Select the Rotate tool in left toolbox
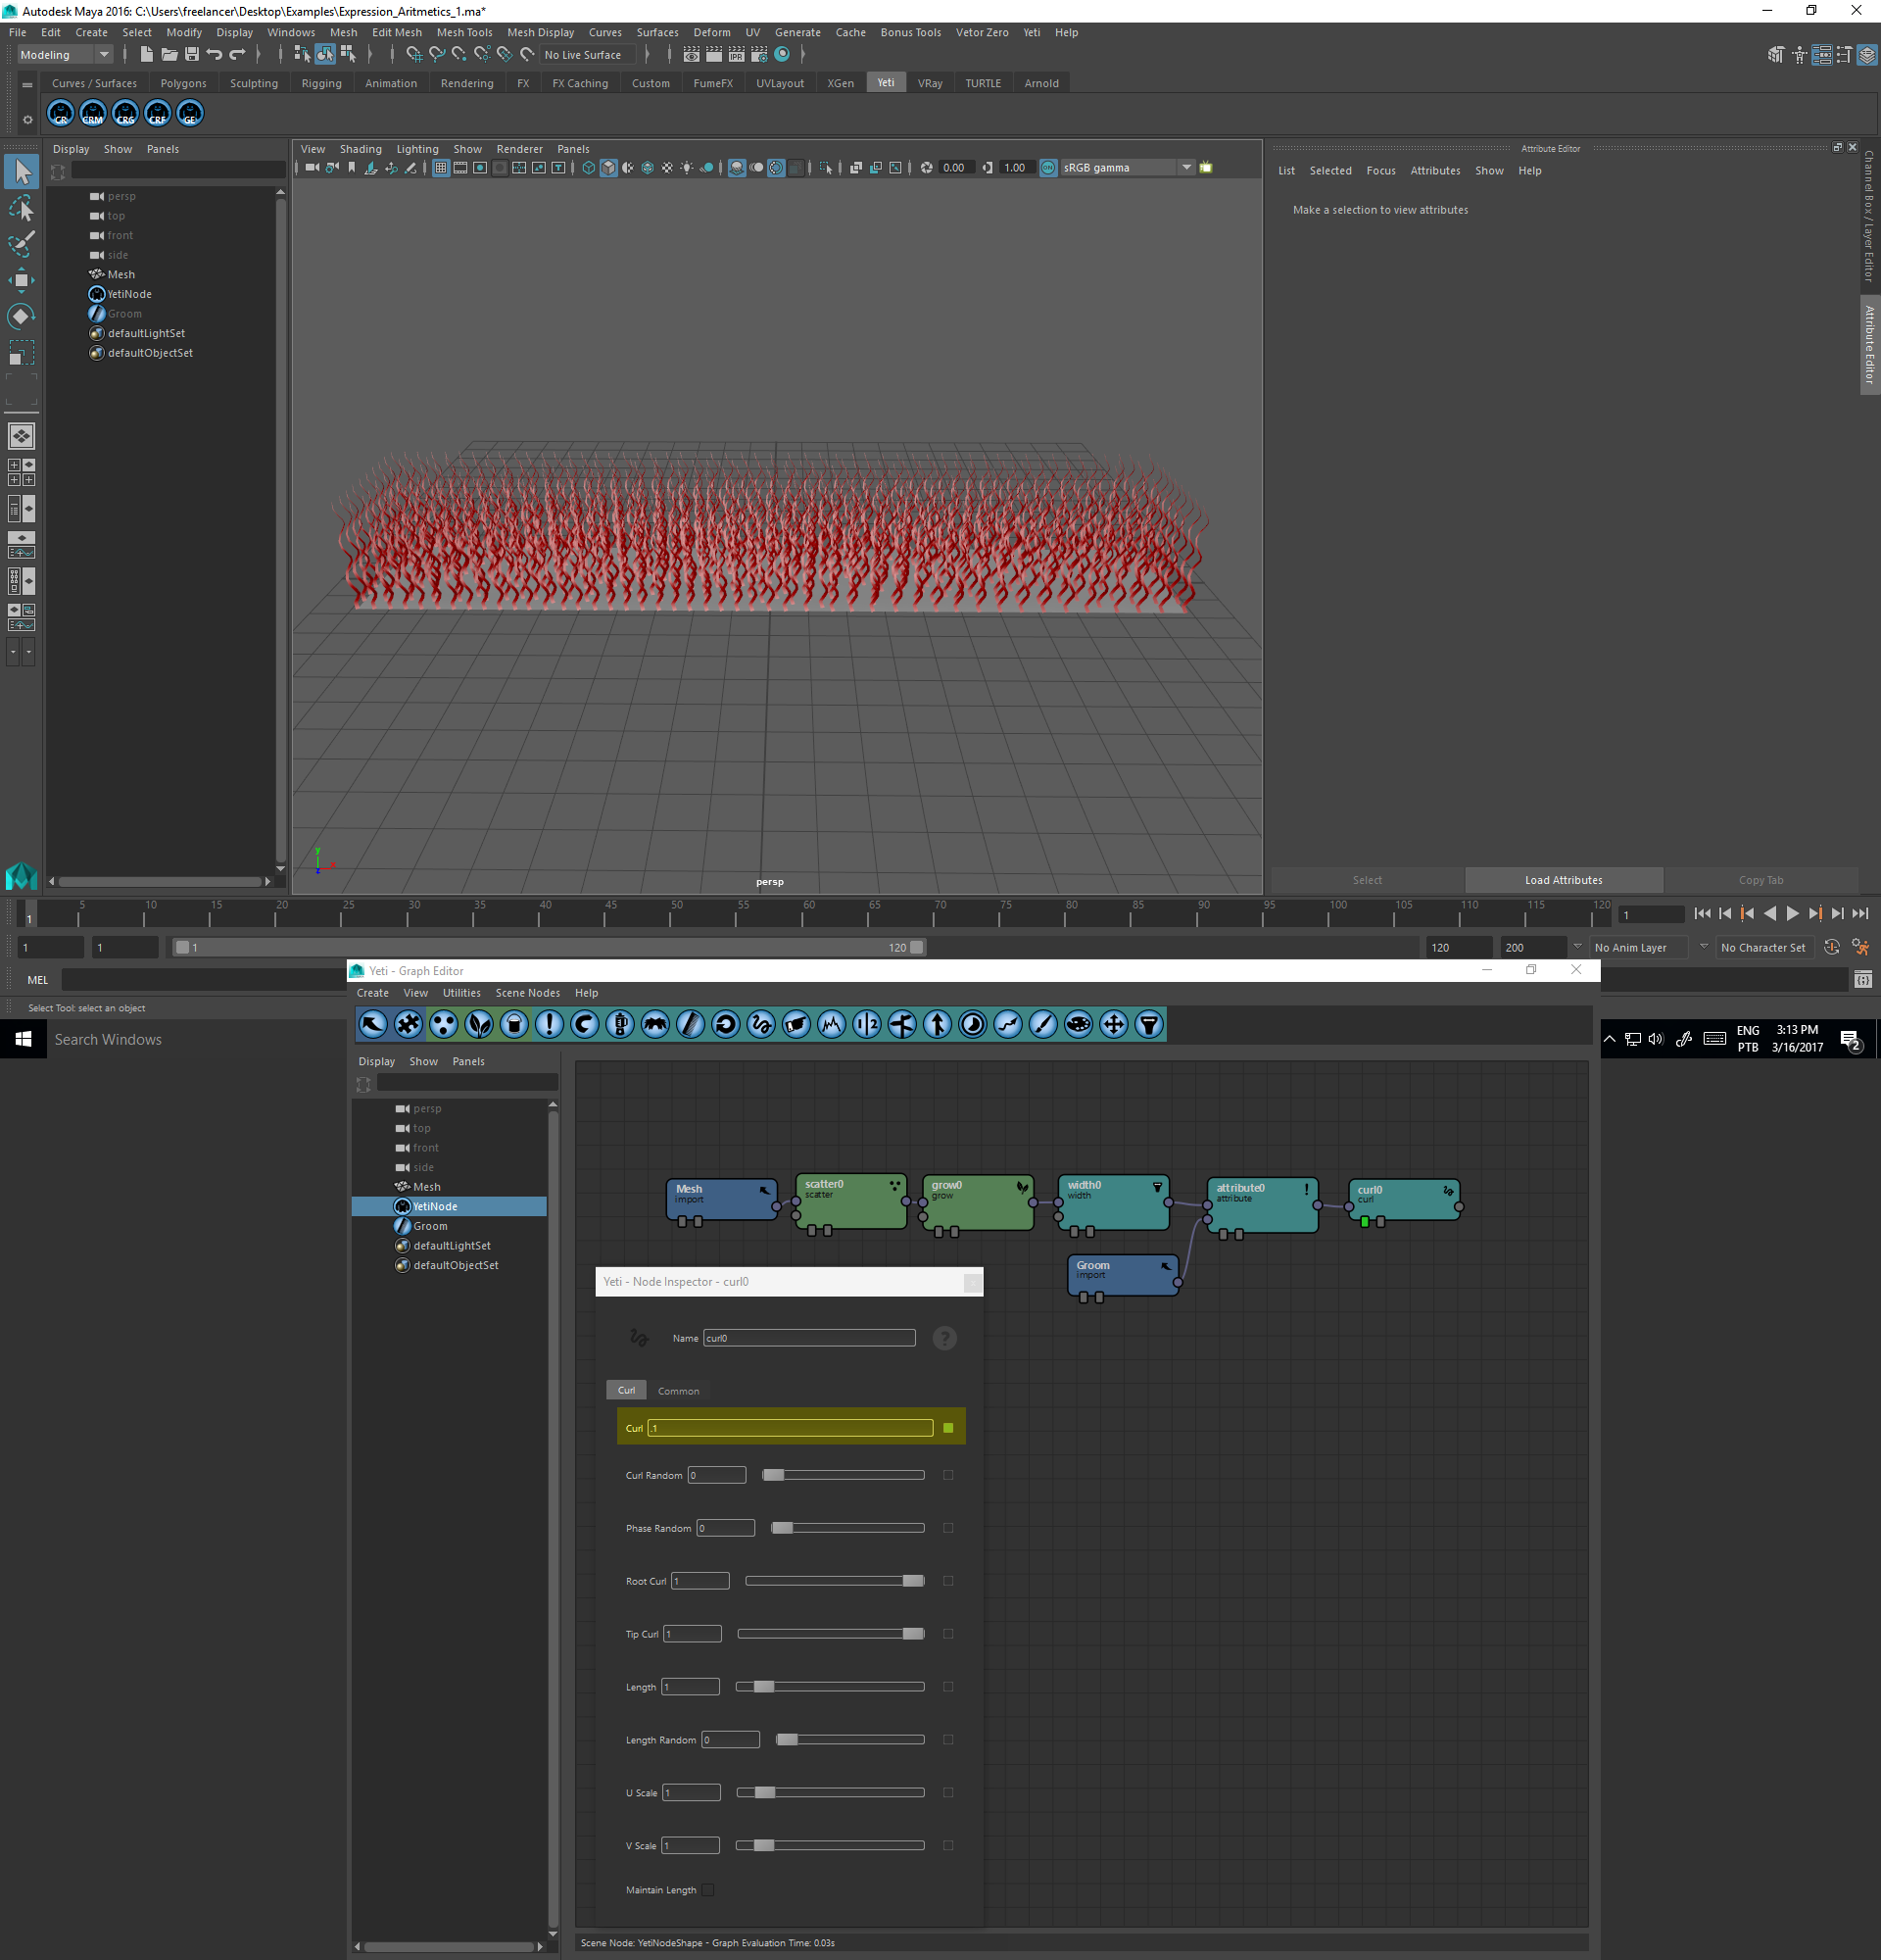 (21, 317)
